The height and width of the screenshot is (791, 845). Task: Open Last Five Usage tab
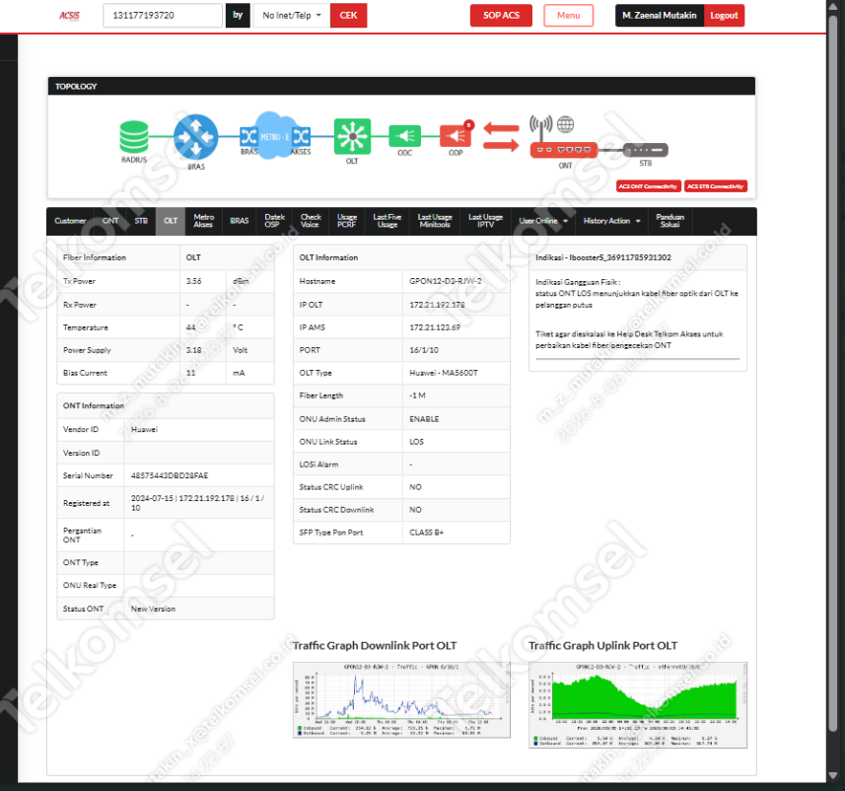pos(387,221)
